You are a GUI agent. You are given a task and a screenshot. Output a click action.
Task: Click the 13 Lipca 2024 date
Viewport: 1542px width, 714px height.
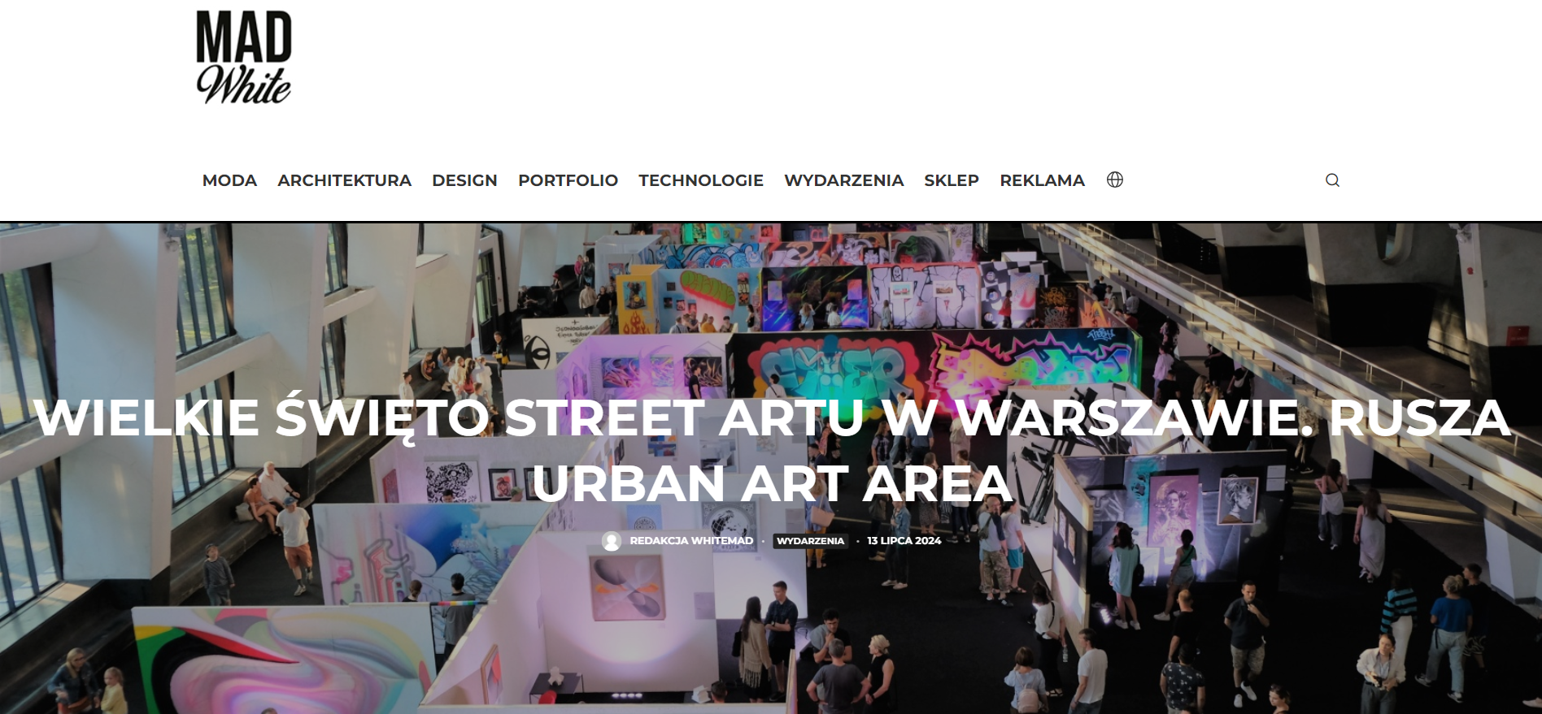point(904,541)
